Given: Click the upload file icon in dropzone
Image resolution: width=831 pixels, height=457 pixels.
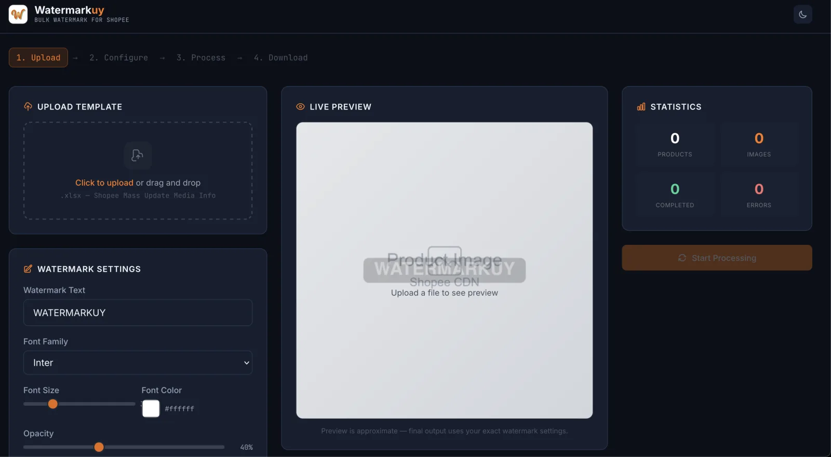Looking at the screenshot, I should tap(138, 155).
